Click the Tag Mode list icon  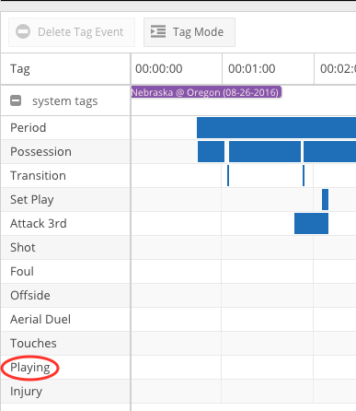(x=158, y=31)
